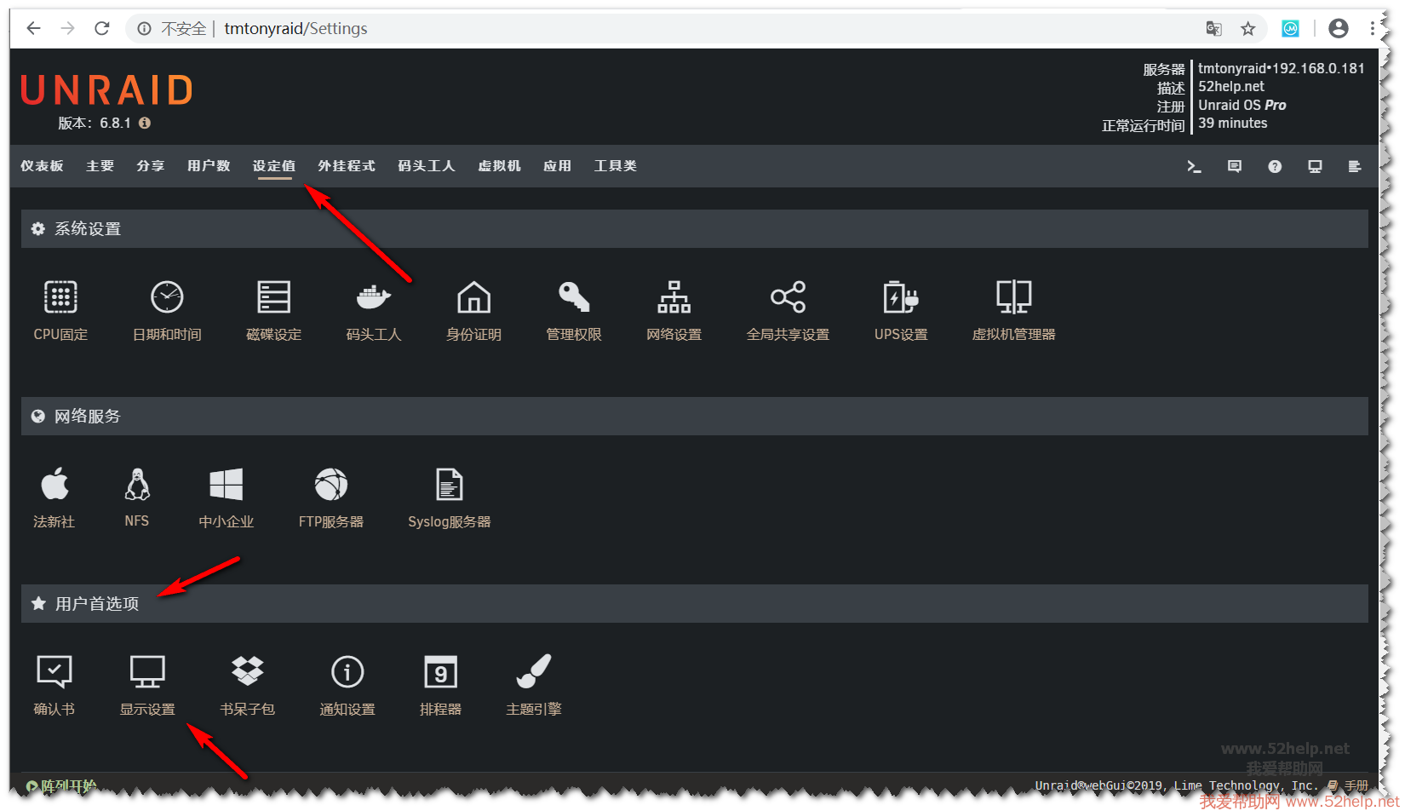This screenshot has width=1405, height=811.
Task: Switch to the 码头工人 tab in the nav bar
Action: (x=427, y=166)
